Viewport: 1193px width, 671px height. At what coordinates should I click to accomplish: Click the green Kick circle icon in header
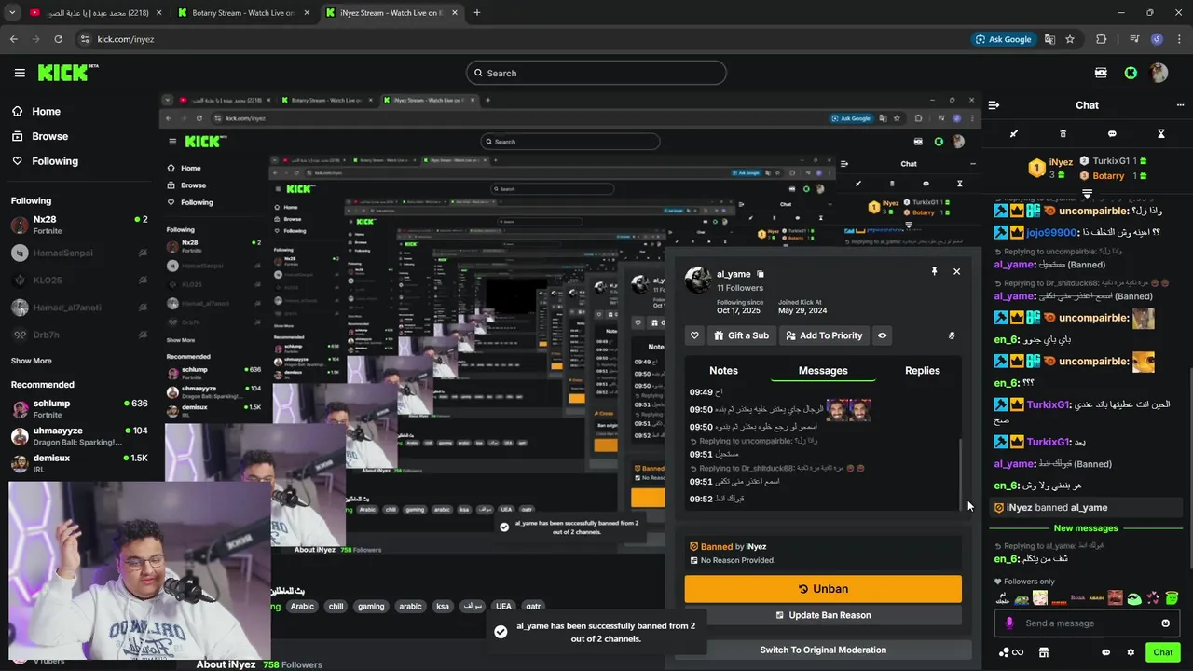click(x=1131, y=73)
